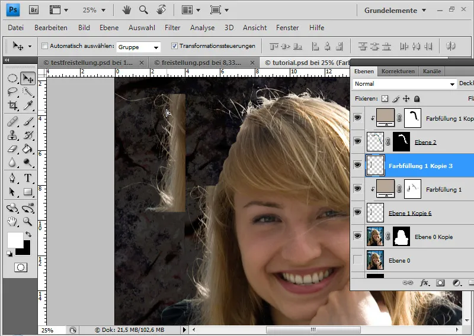The image size is (474, 336).
Task: Select the Lasso tool
Action: click(12, 92)
